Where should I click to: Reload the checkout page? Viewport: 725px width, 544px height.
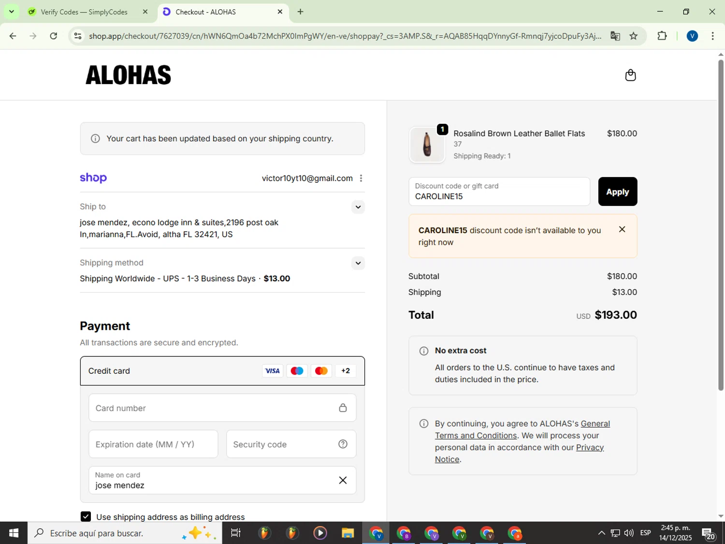click(x=54, y=36)
